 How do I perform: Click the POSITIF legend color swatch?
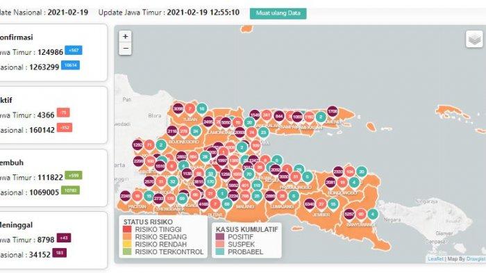pos(220,237)
